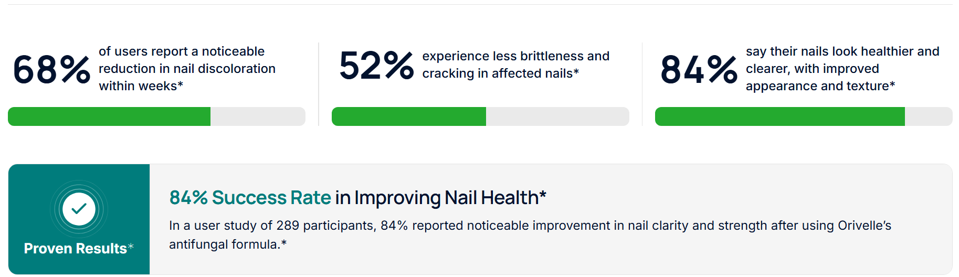Click the white checkmark badge icon
This screenshot has height=277, width=959.
click(79, 209)
